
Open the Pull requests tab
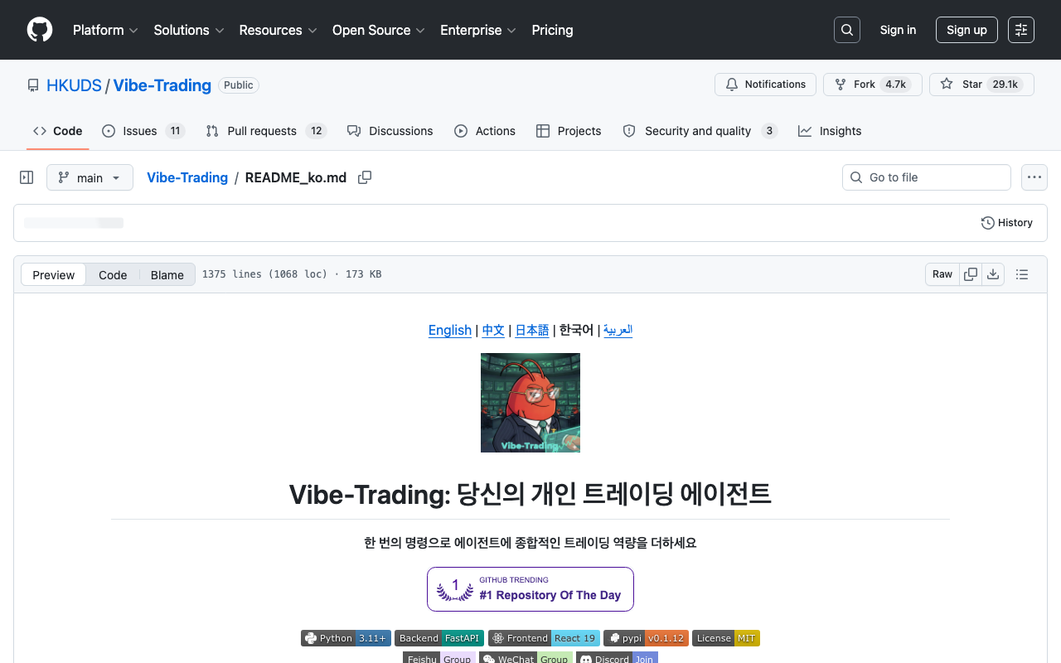pyautogui.click(x=266, y=131)
